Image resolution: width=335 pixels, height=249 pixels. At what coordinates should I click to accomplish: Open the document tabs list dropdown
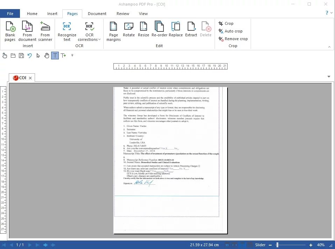(x=329, y=76)
